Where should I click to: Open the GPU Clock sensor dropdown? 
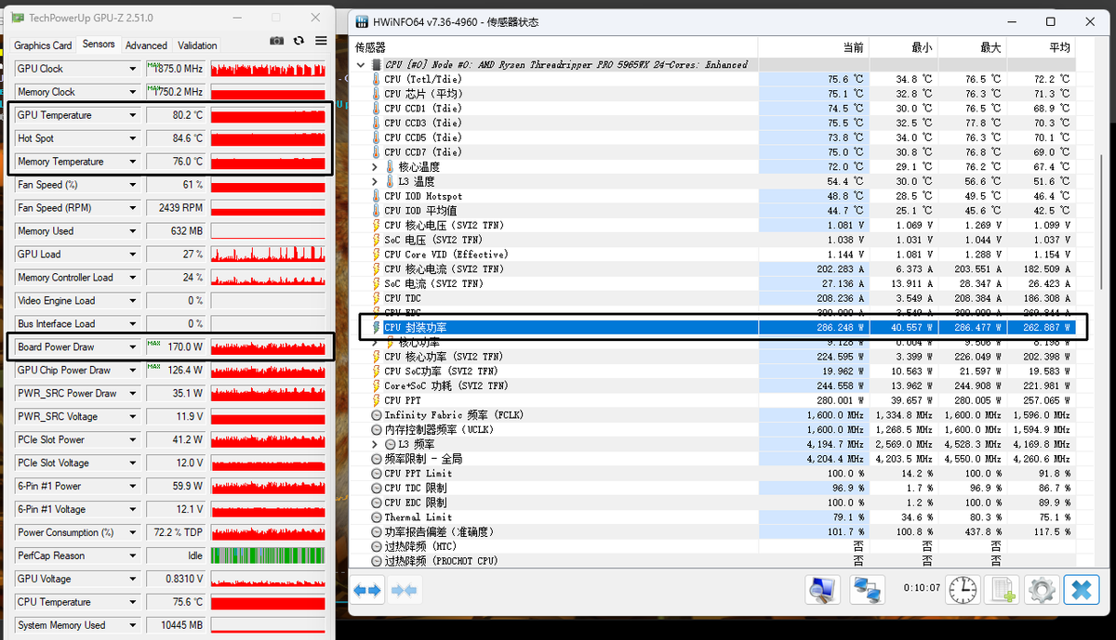133,69
